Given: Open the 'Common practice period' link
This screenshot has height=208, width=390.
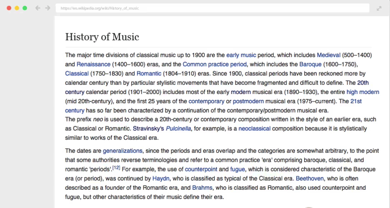Looking at the screenshot, I should [215, 64].
